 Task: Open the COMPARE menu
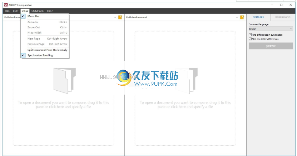coord(38,11)
